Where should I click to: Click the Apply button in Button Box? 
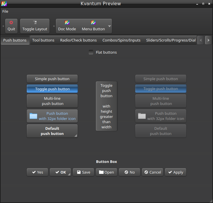pyautogui.click(x=176, y=172)
